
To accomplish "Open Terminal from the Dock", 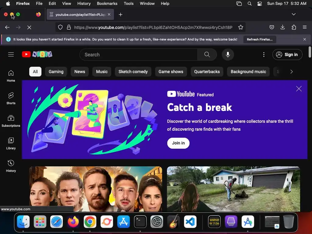I will click(140, 222).
